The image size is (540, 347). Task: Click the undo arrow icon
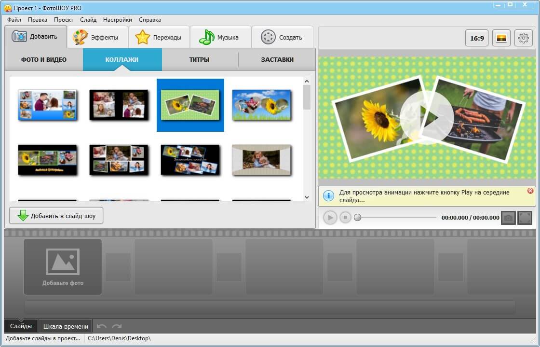coord(102,327)
